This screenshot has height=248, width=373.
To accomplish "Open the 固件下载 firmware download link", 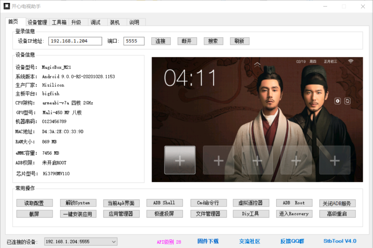I will click(208, 241).
